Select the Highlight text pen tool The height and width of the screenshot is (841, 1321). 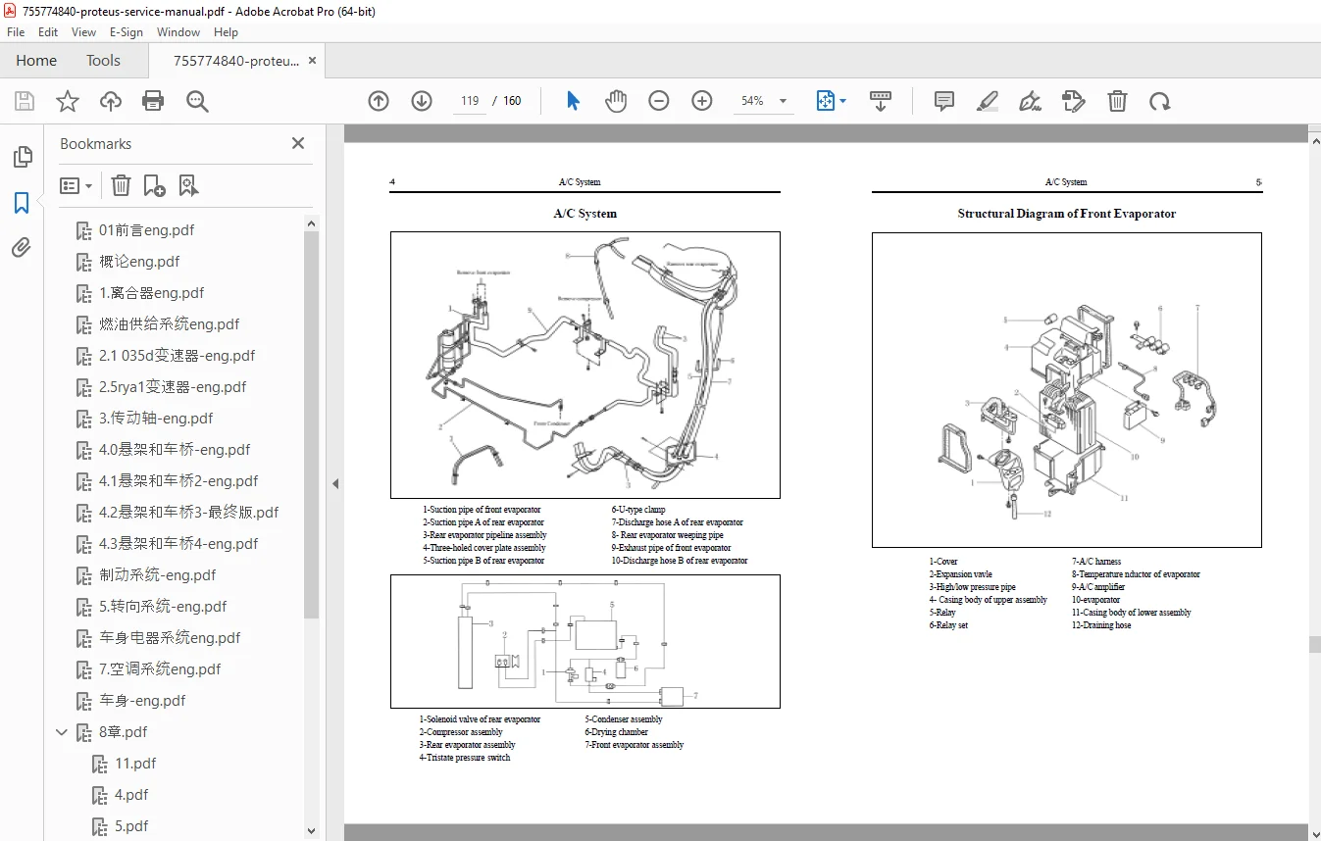(x=988, y=101)
